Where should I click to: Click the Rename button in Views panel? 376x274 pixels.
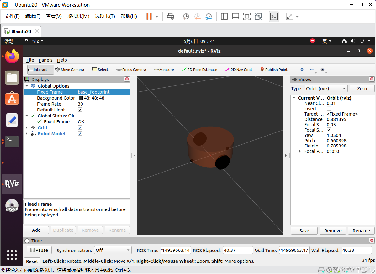tap(361, 231)
